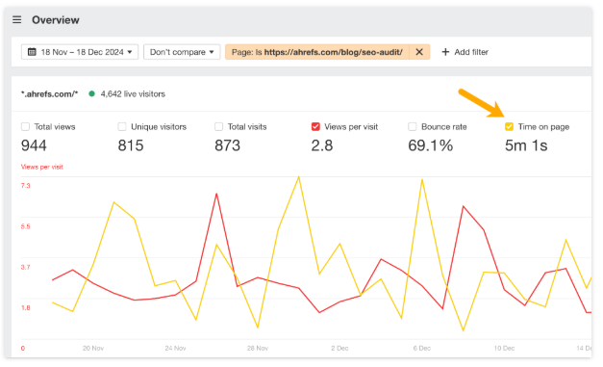Tick the Total visits checkbox
This screenshot has height=367, width=603.
219,127
